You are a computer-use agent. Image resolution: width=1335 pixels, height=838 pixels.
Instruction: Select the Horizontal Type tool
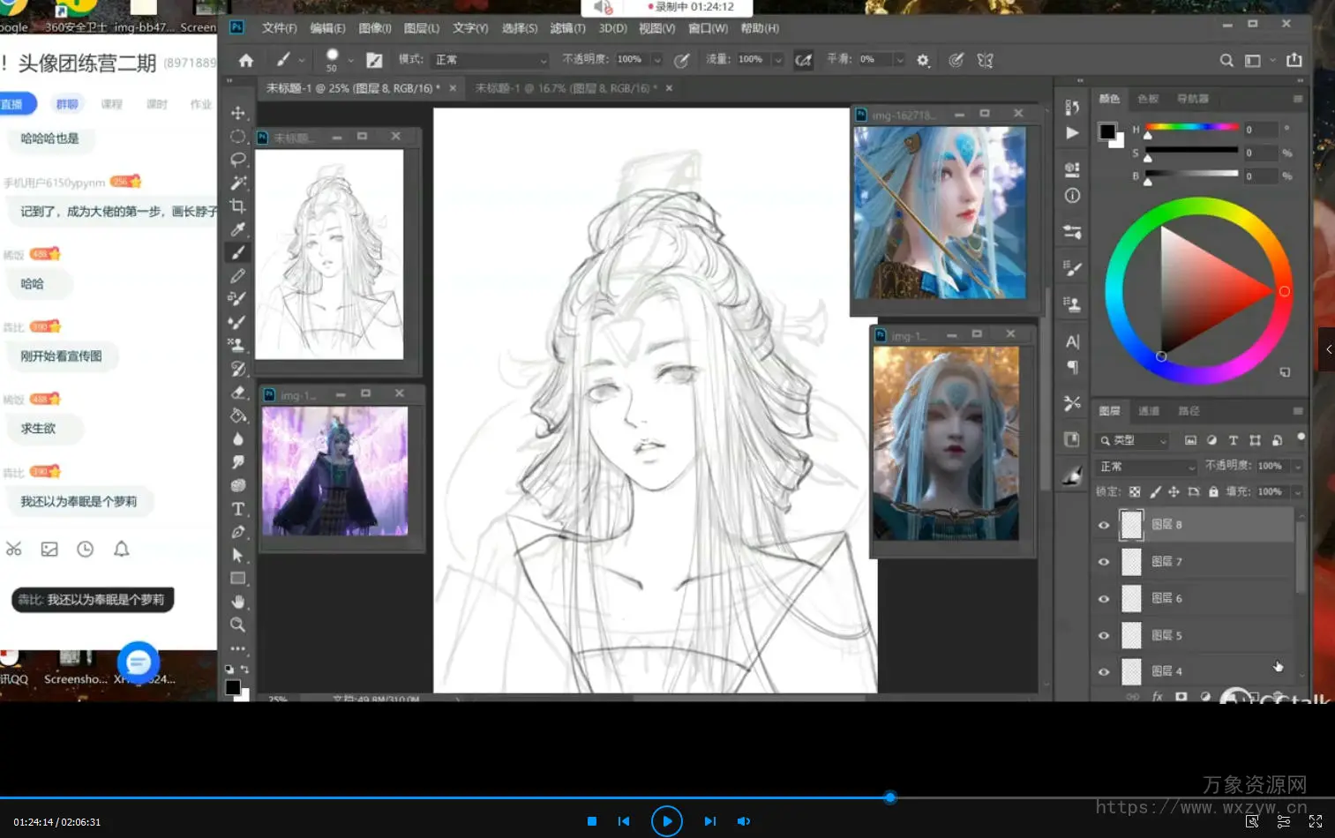pos(237,509)
